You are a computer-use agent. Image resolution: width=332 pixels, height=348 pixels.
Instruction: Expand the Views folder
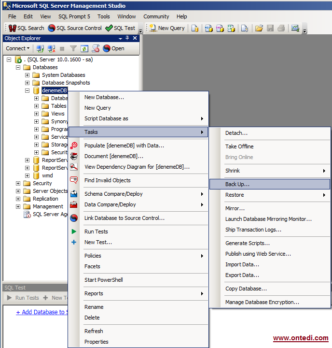(x=36, y=114)
